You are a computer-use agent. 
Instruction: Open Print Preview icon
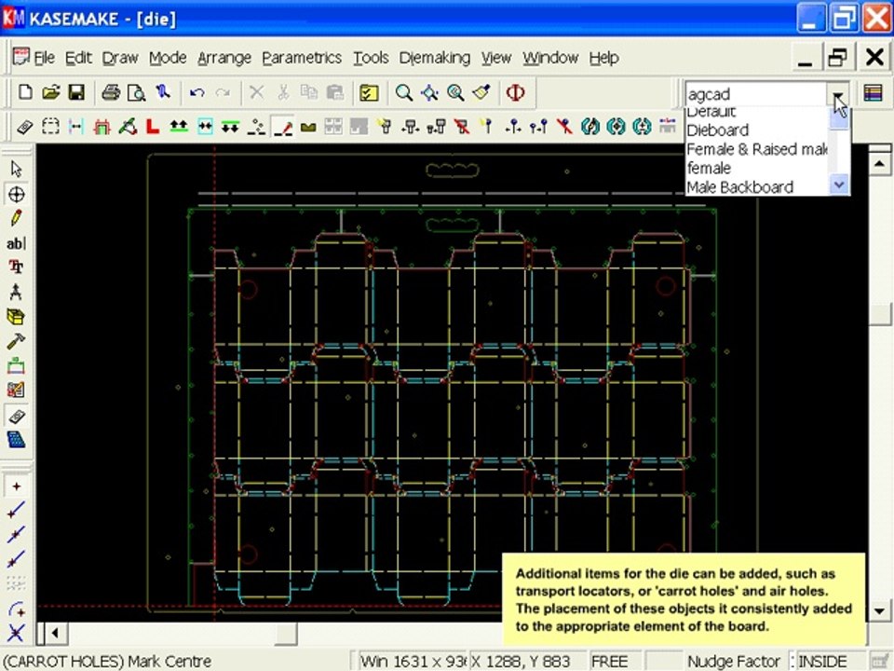point(136,92)
